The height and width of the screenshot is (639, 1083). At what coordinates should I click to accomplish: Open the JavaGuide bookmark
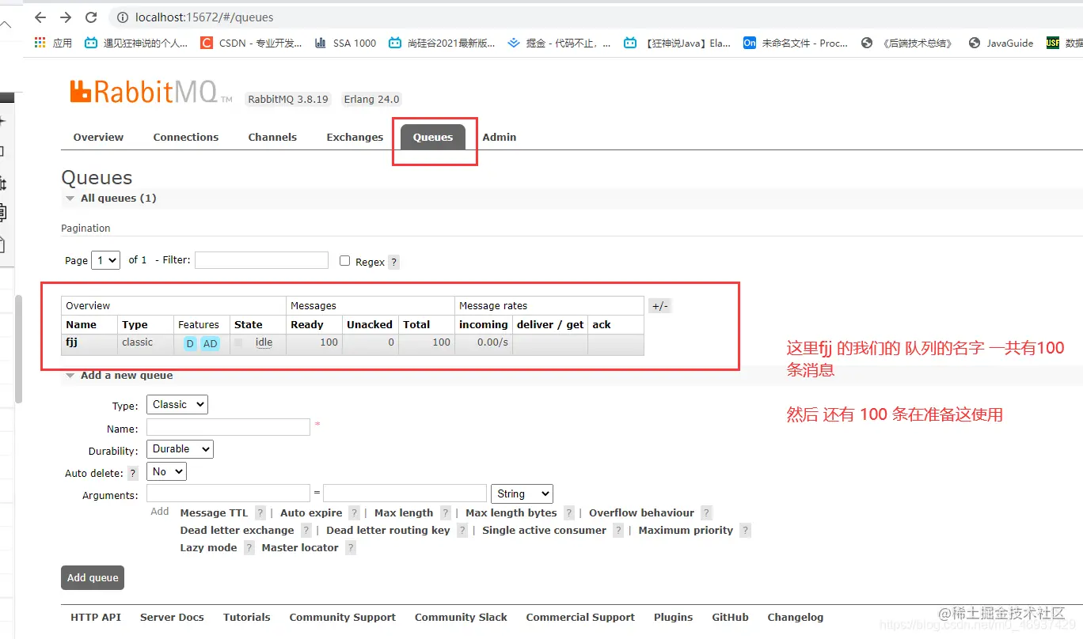coord(1001,43)
